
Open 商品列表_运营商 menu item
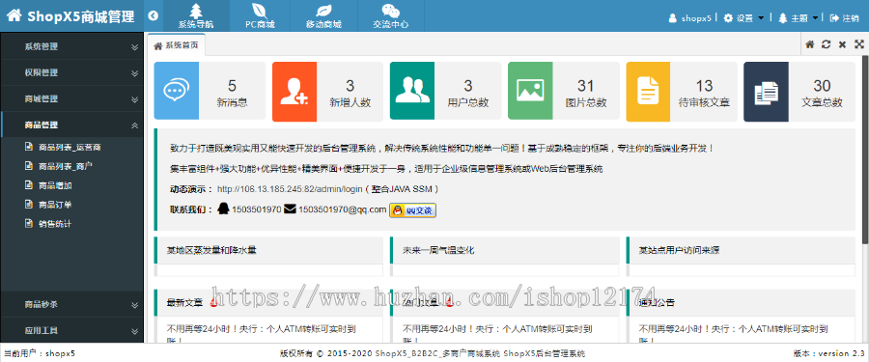(x=63, y=148)
